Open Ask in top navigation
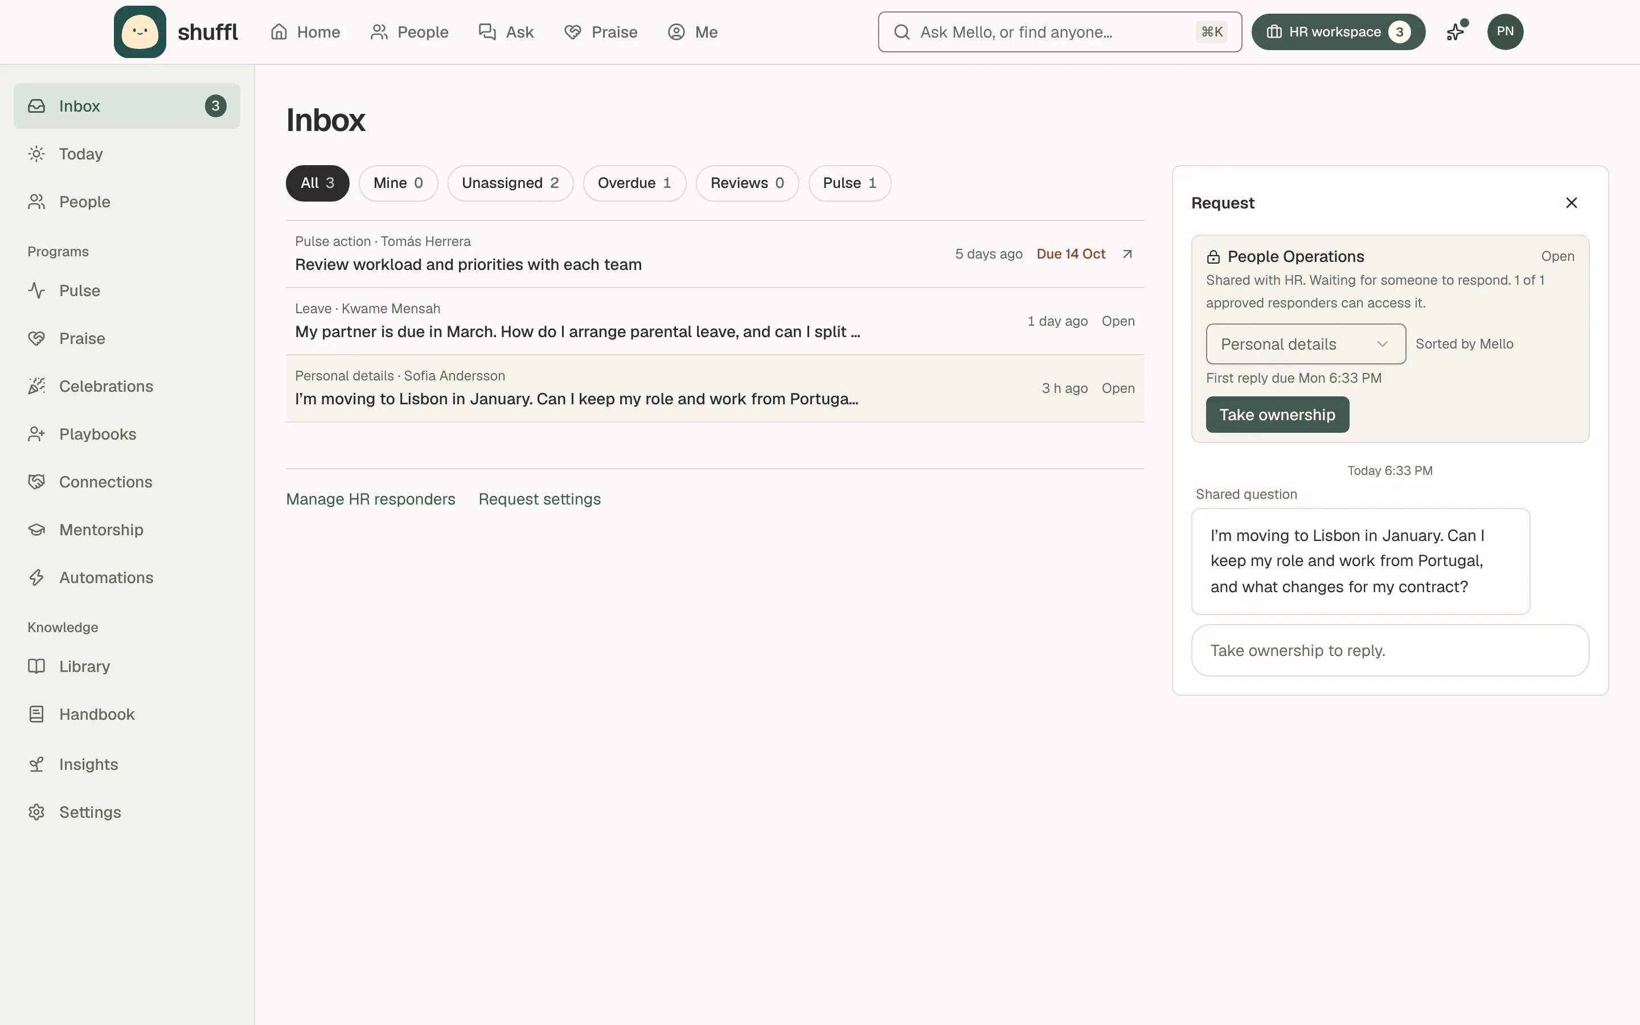The width and height of the screenshot is (1640, 1025). 506,32
